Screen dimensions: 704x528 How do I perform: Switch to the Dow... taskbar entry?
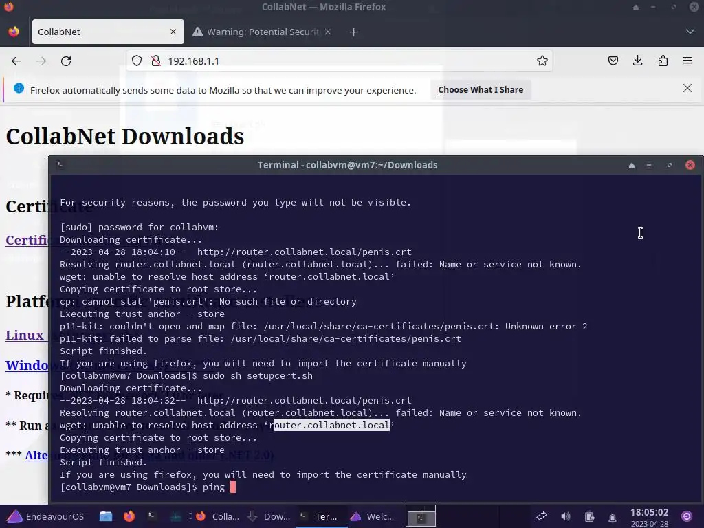point(269,517)
